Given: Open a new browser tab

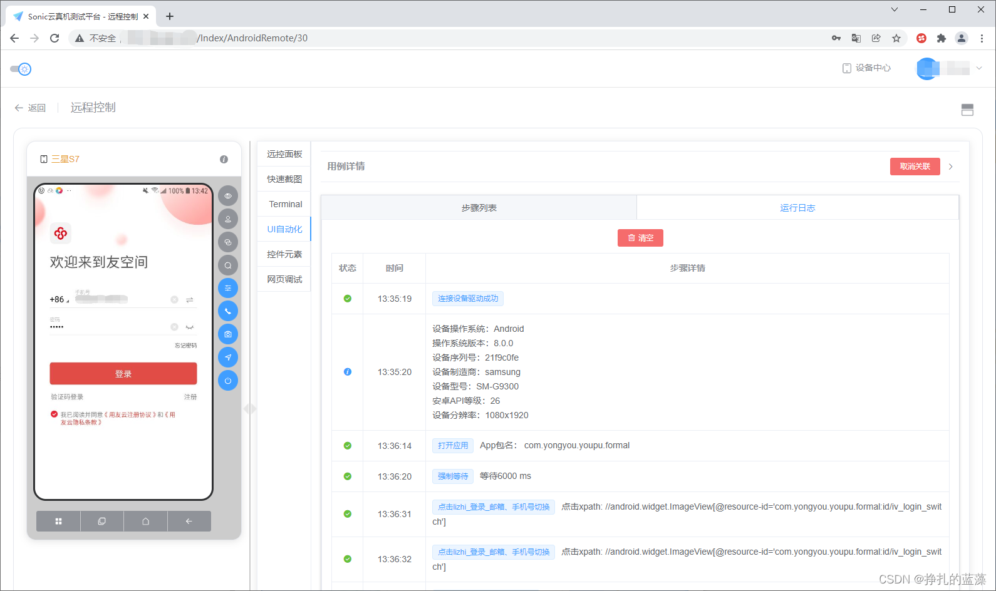Looking at the screenshot, I should click(170, 16).
